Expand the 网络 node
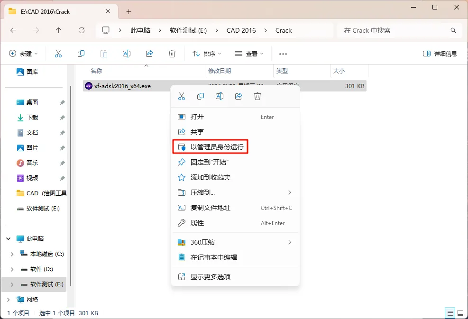This screenshot has width=468, height=319. pyautogui.click(x=9, y=299)
